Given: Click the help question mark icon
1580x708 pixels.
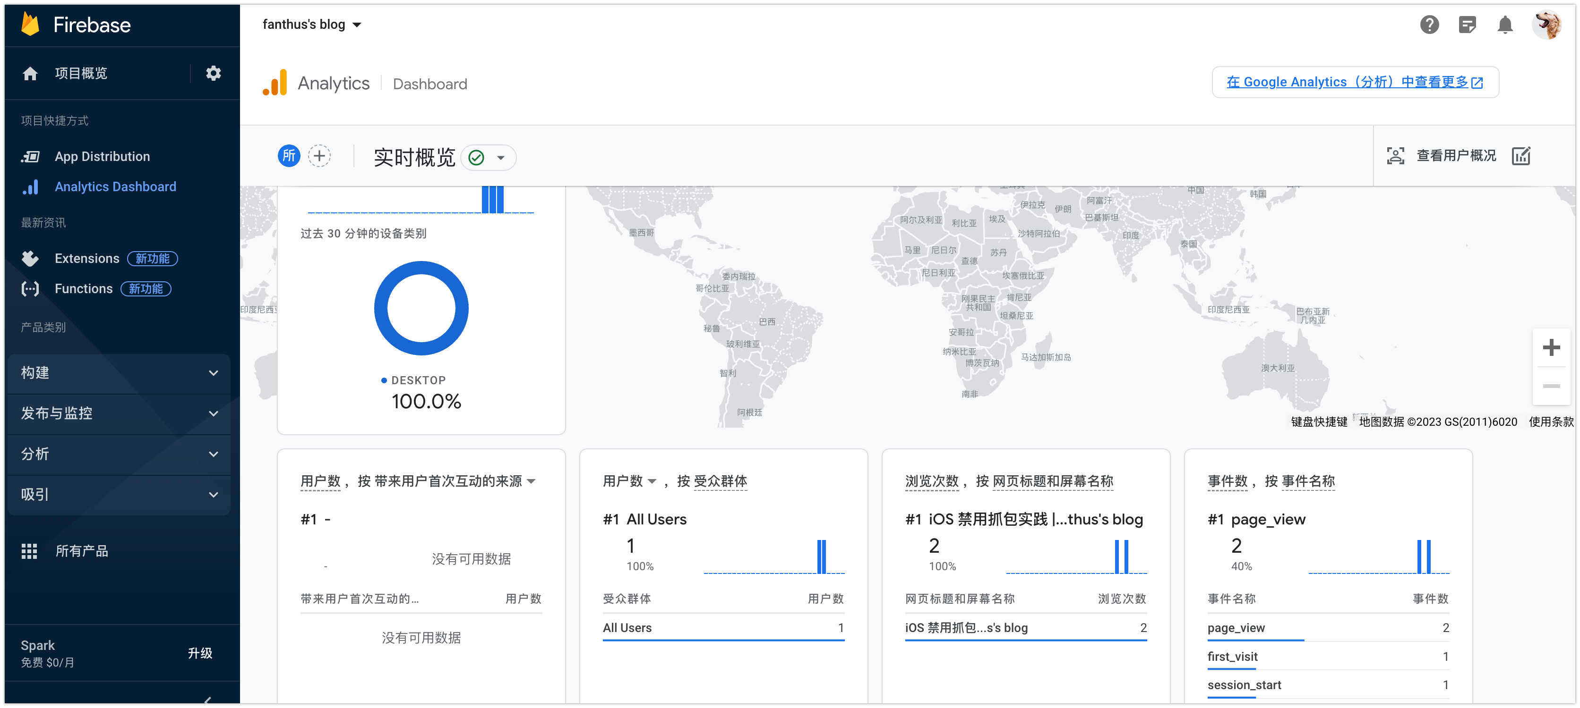Looking at the screenshot, I should (1429, 25).
